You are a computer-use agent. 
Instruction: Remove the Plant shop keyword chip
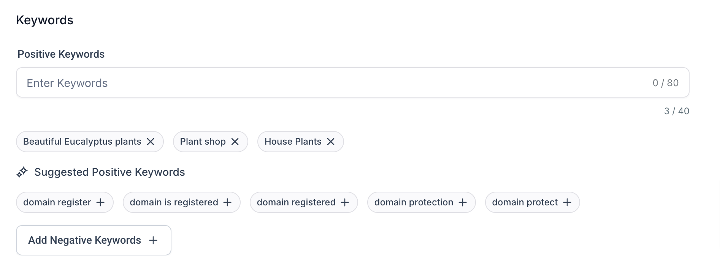(x=235, y=142)
